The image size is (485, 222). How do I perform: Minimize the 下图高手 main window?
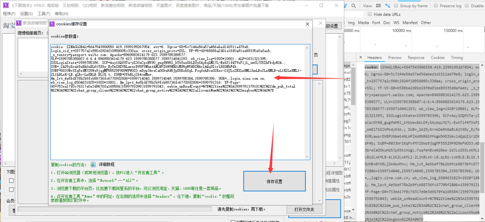307,5
